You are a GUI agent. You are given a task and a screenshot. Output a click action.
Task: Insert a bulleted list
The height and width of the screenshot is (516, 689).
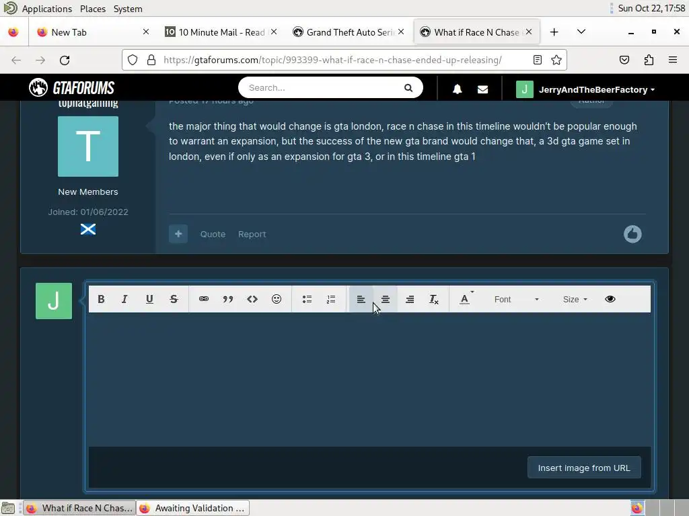307,299
